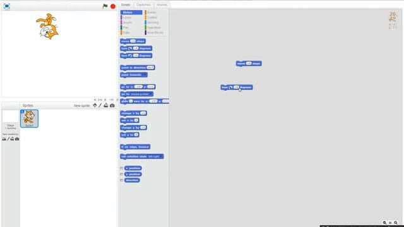Viewport: 404px width, 227px height.
Task: Edit degrees value in scripts area turn block
Action: tap(236, 87)
